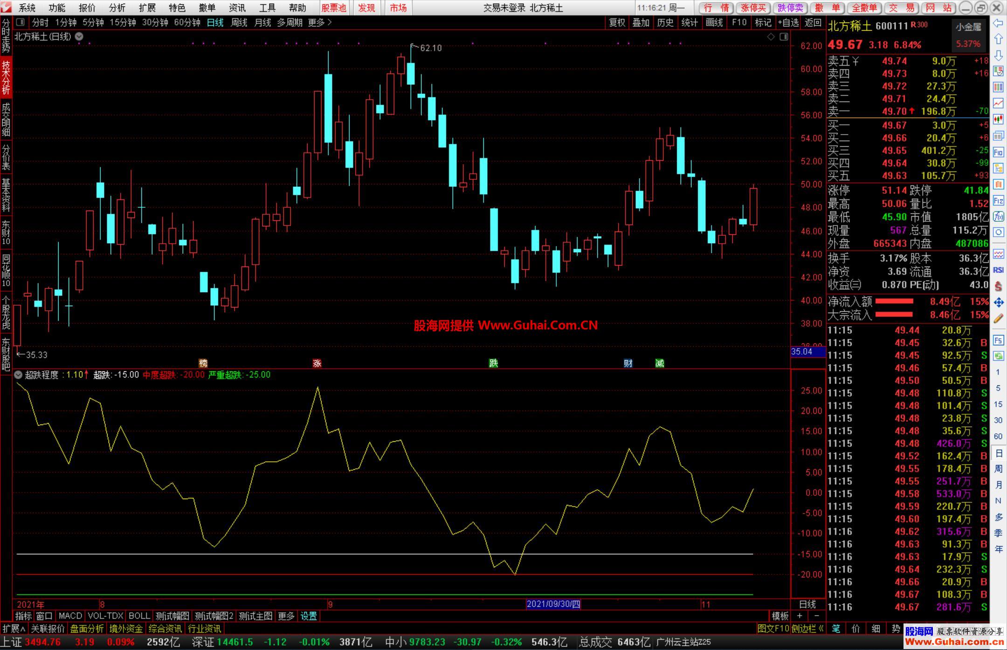The height and width of the screenshot is (650, 1007).
Task: Click the red dollar sign icon
Action: (998, 286)
